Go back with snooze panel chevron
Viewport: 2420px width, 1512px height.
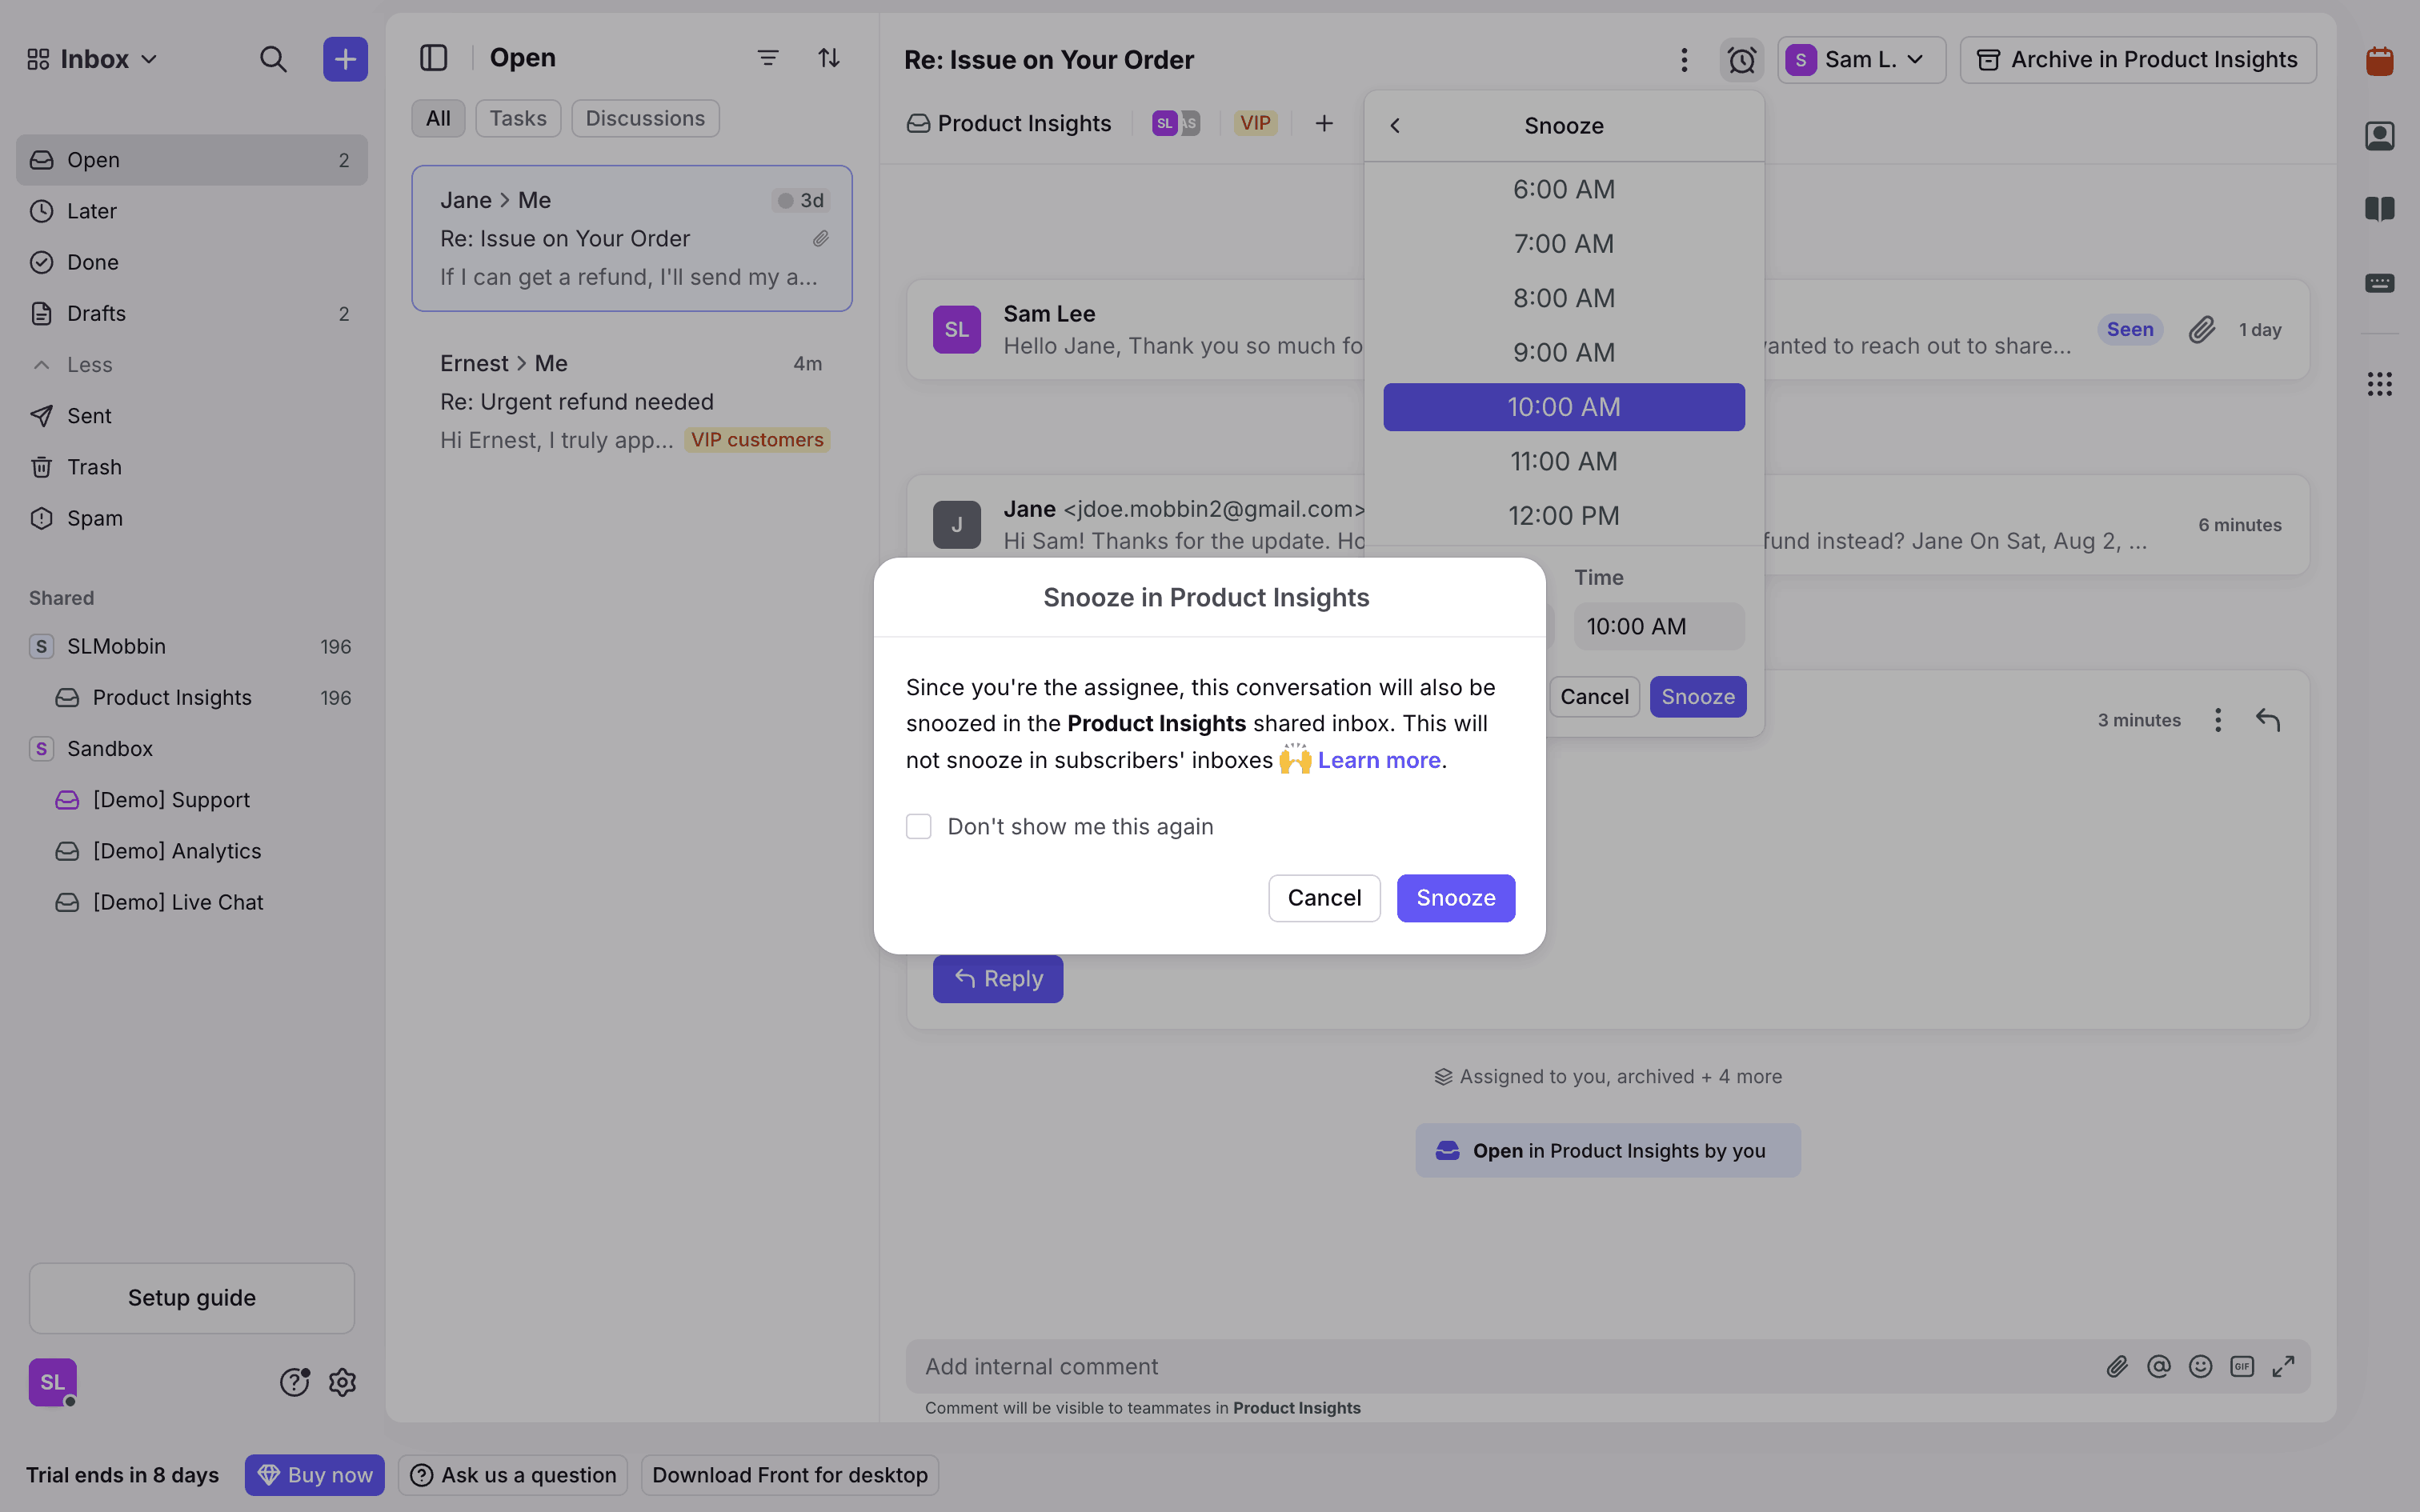click(x=1395, y=125)
